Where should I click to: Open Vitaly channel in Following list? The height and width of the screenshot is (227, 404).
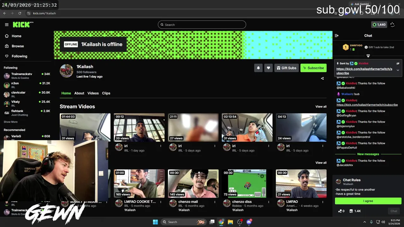click(27, 103)
